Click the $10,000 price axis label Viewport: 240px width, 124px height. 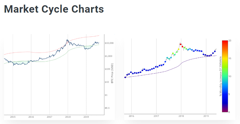110,43
